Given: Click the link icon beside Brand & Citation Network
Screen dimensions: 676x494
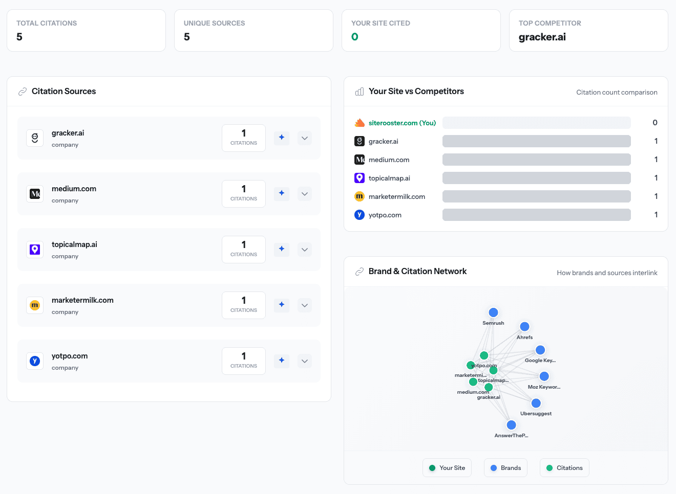Looking at the screenshot, I should [360, 272].
